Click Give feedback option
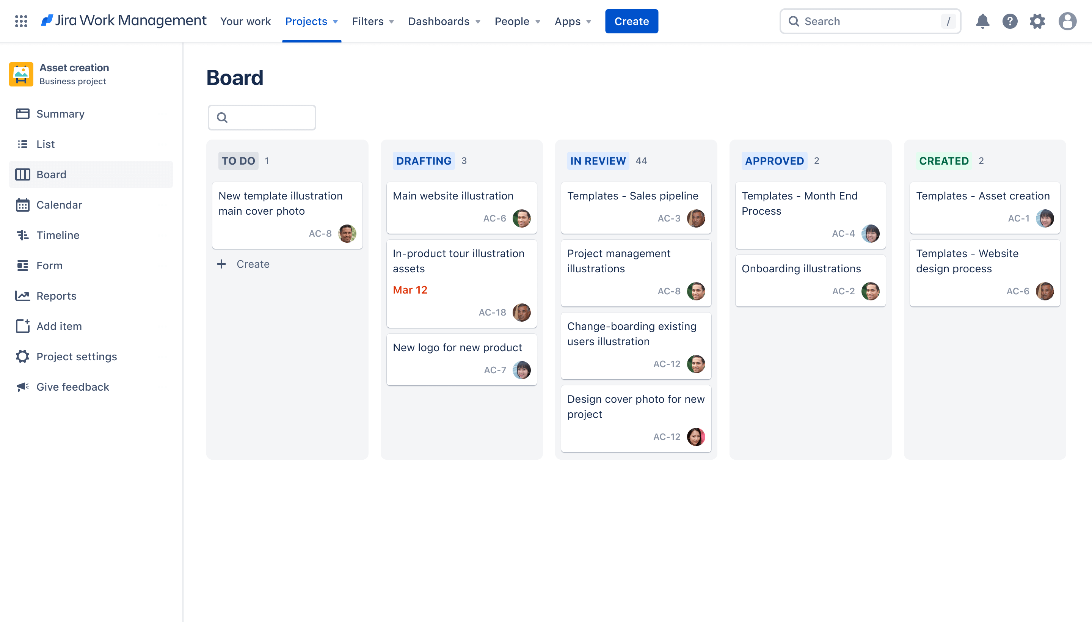 73,386
